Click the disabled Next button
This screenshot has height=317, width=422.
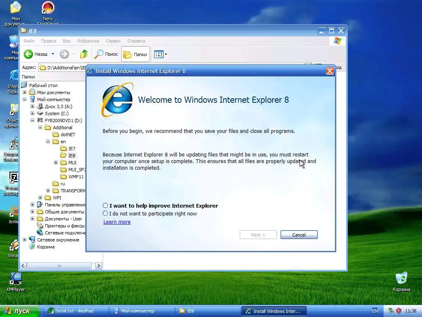pos(258,235)
